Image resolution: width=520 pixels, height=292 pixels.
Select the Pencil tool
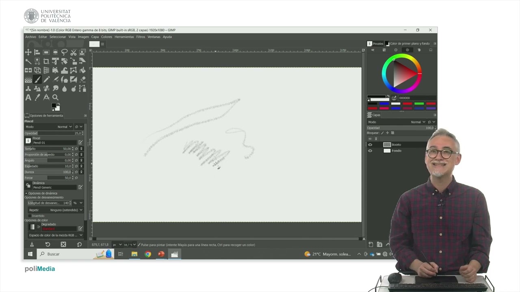click(x=46, y=79)
